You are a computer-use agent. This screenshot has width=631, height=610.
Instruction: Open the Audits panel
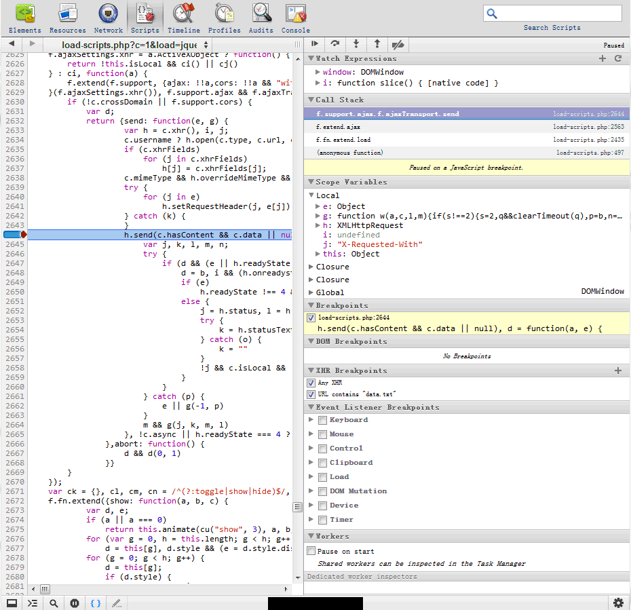coord(261,18)
